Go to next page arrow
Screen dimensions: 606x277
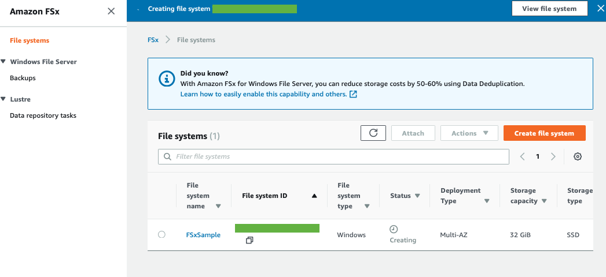point(553,156)
